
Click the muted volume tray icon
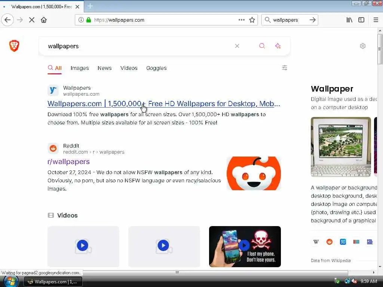(x=354, y=281)
